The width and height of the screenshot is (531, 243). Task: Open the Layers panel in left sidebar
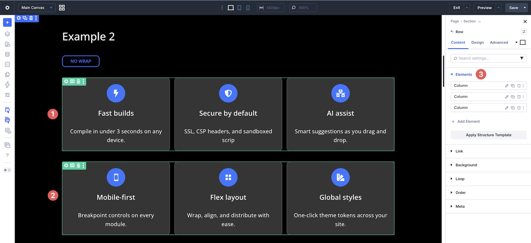7,34
